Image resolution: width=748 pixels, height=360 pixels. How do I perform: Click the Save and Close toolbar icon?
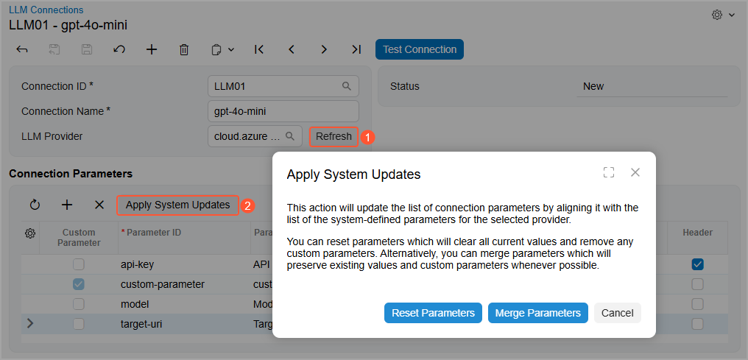click(54, 49)
